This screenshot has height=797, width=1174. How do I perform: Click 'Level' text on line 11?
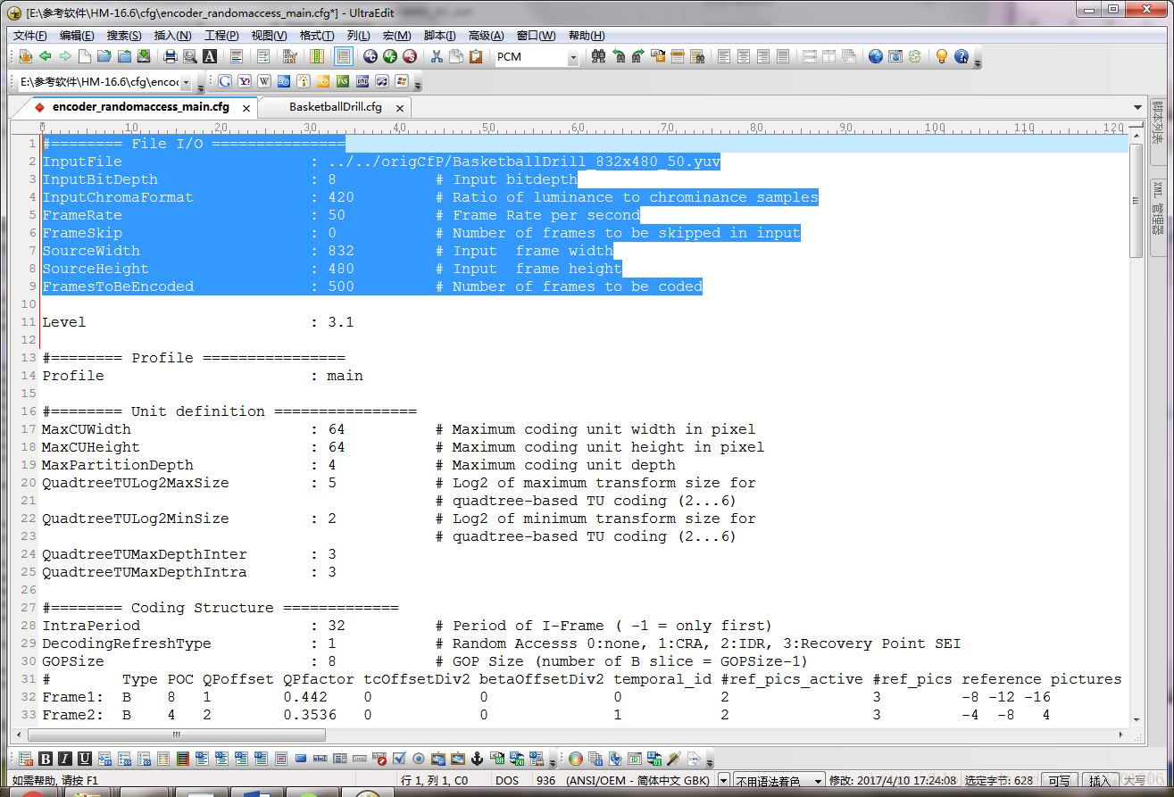pos(64,322)
